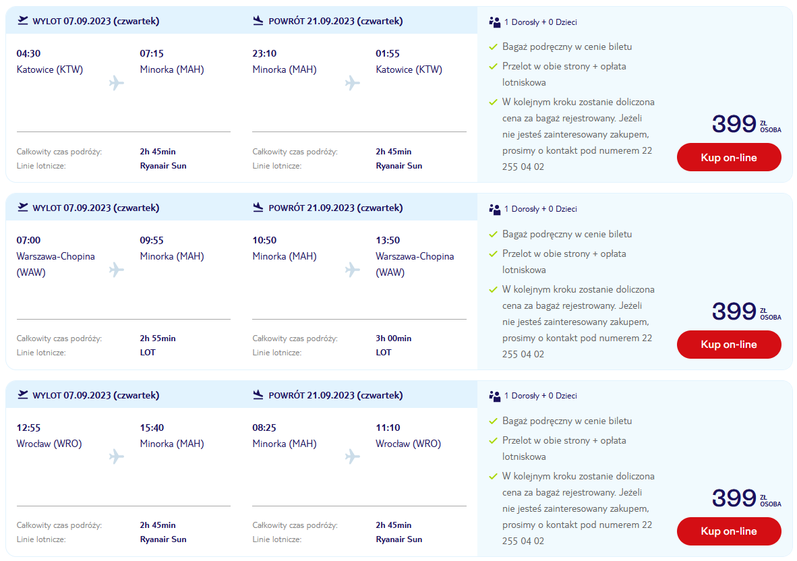Click checkmark beside W kolejnym kroku in Wrocław offer
Viewport: 797px width, 561px height.
click(x=492, y=476)
